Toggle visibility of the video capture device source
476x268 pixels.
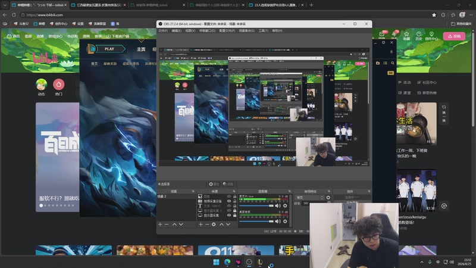229,201
